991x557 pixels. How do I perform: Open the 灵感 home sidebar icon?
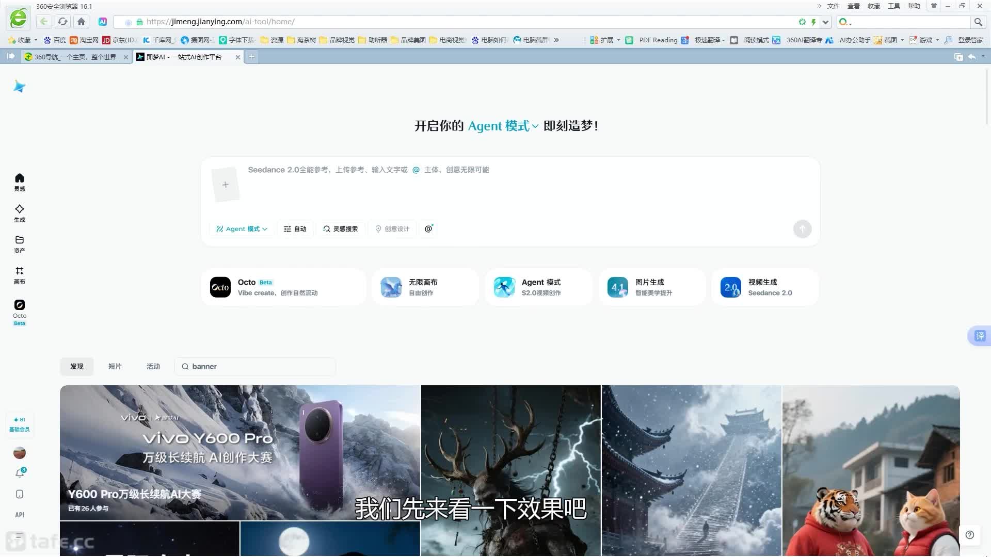click(20, 182)
